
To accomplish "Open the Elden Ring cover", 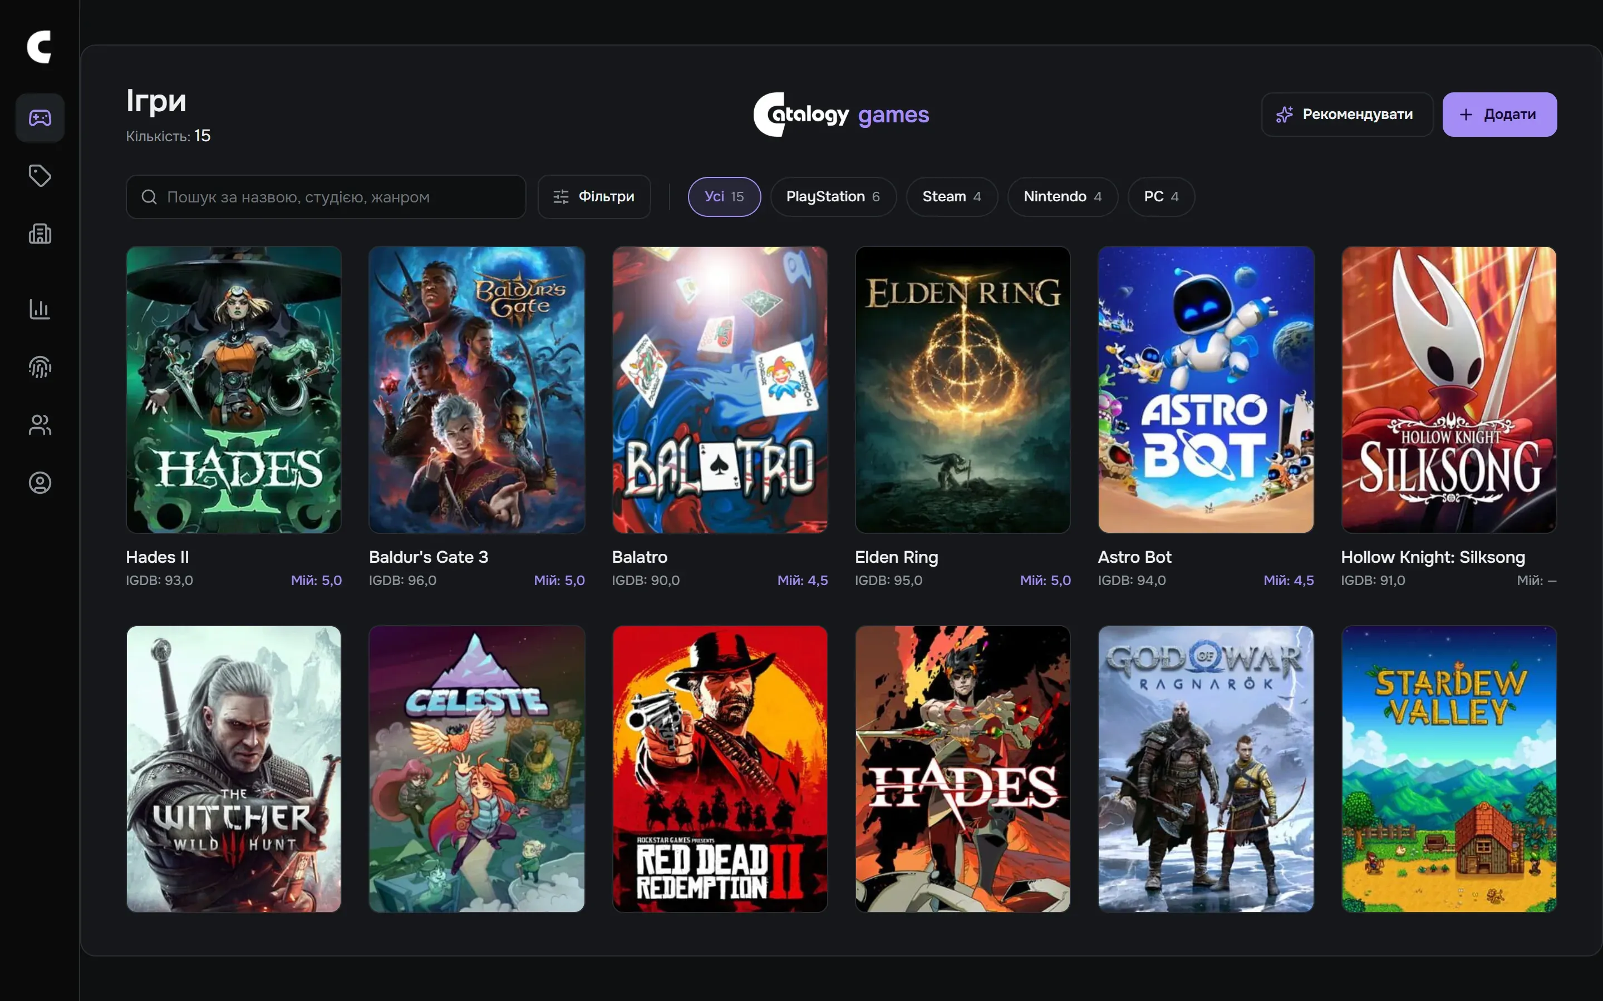I will (x=962, y=390).
